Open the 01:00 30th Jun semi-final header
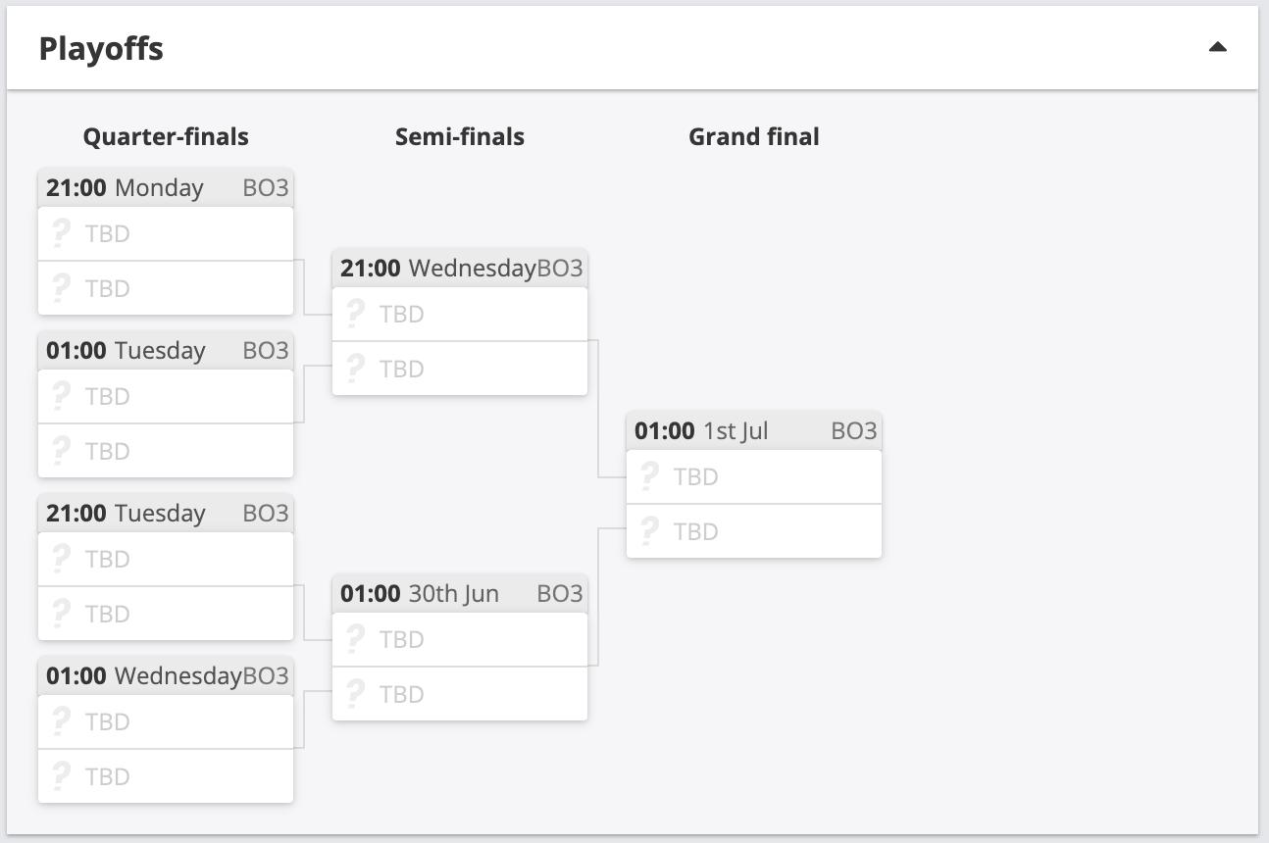Viewport: 1269px width, 843px height. (460, 594)
